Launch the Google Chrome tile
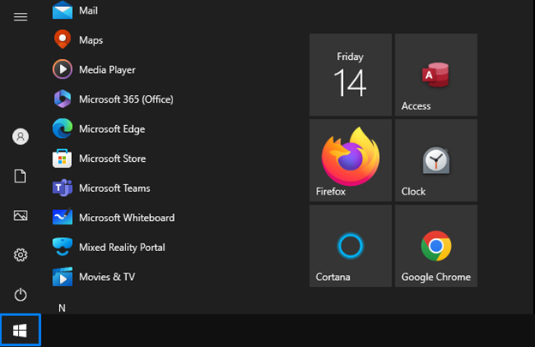This screenshot has height=347, width=535. 436,246
